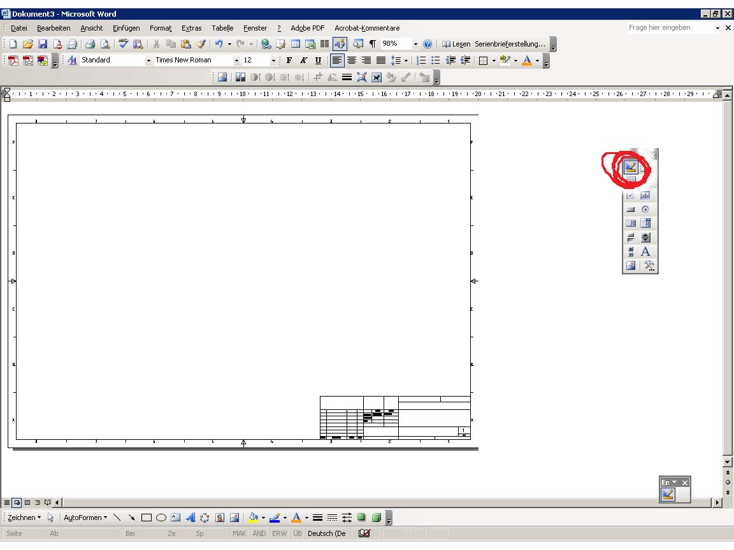Convert to Adobe PDF using first PDF icon
This screenshot has width=734, height=550.
point(13,60)
